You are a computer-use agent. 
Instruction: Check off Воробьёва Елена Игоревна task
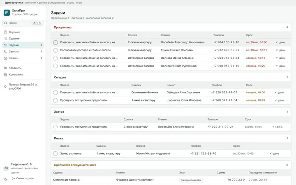coord(55,127)
